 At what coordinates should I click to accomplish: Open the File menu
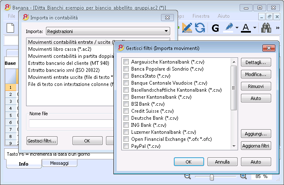[x=12, y=16]
